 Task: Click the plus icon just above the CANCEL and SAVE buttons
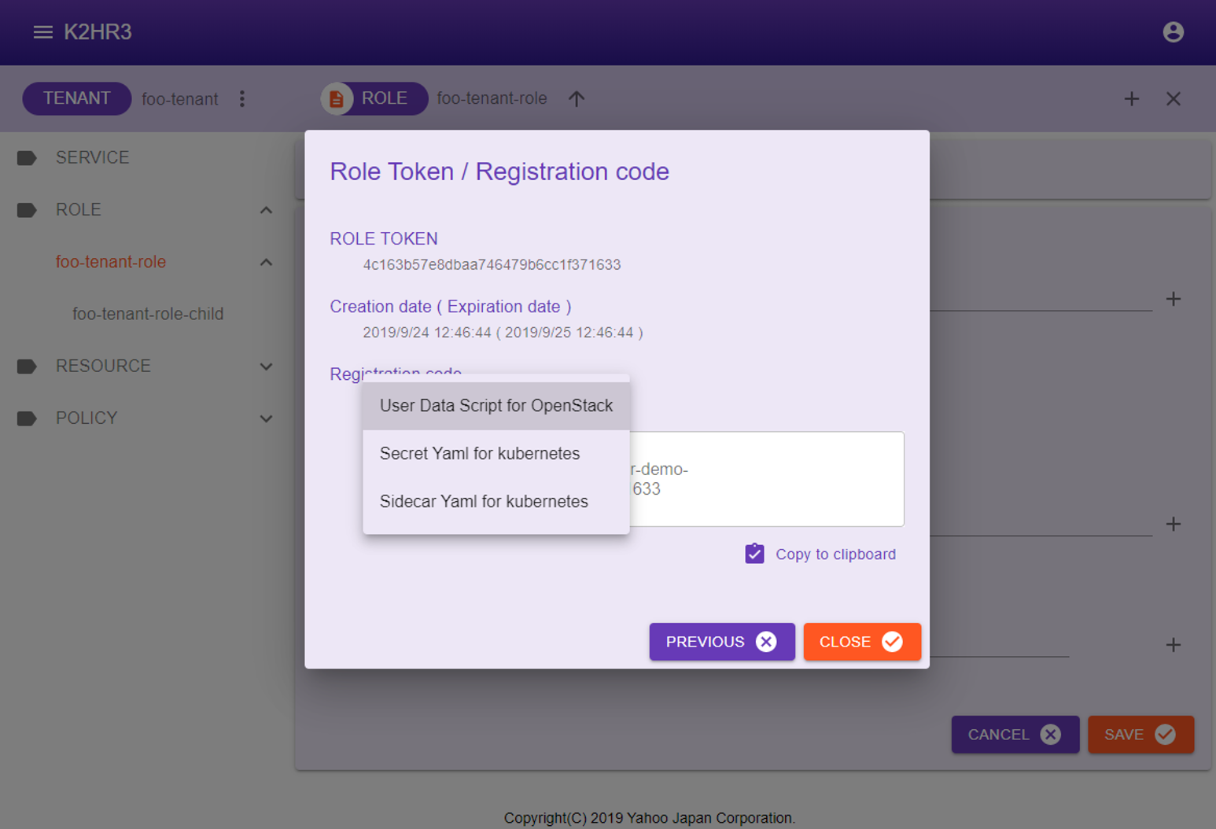pos(1173,645)
